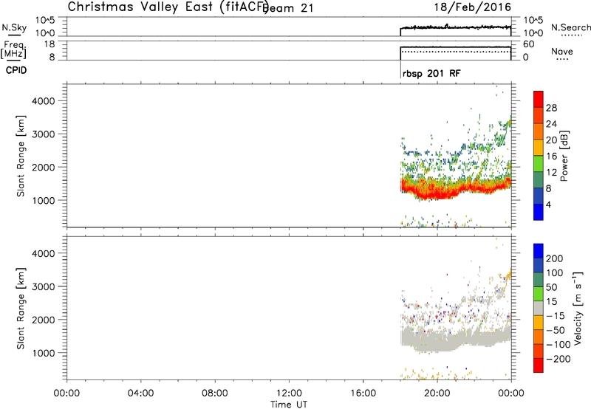Click the Time UT axis label
This screenshot has height=409, width=591.
point(289,405)
